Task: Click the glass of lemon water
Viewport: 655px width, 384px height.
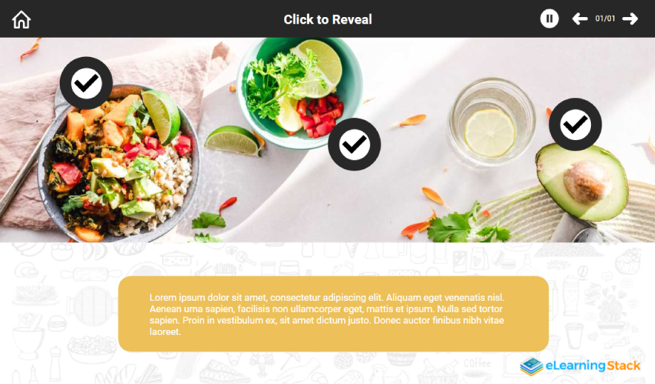Action: tap(491, 122)
